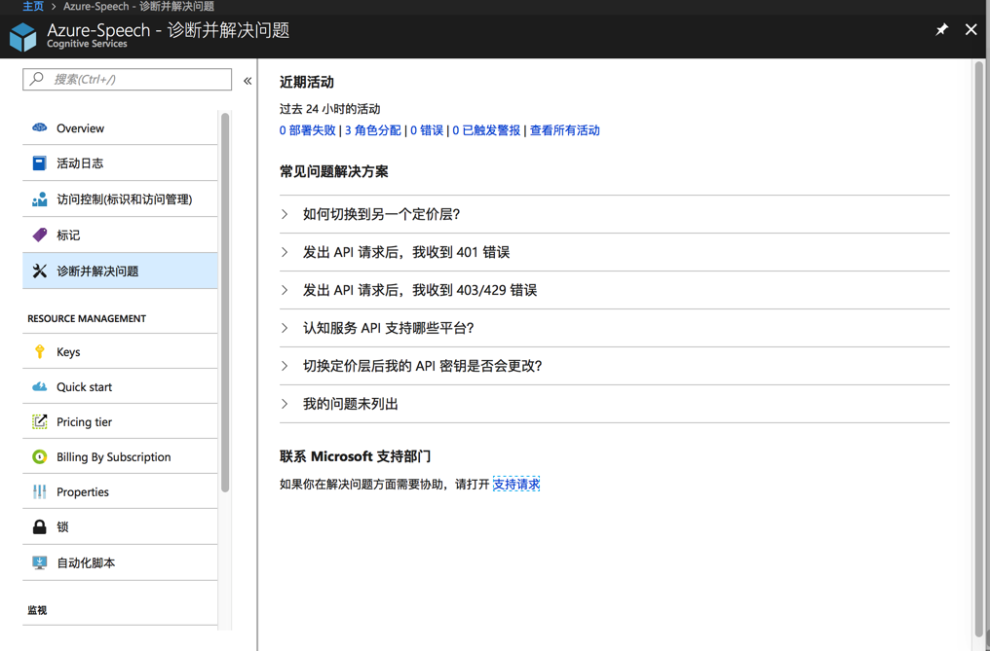Viewport: 990px width, 651px height.
Task: Expand 切换定价层后我的 API 密钥是否会更改?
Action: pos(614,366)
